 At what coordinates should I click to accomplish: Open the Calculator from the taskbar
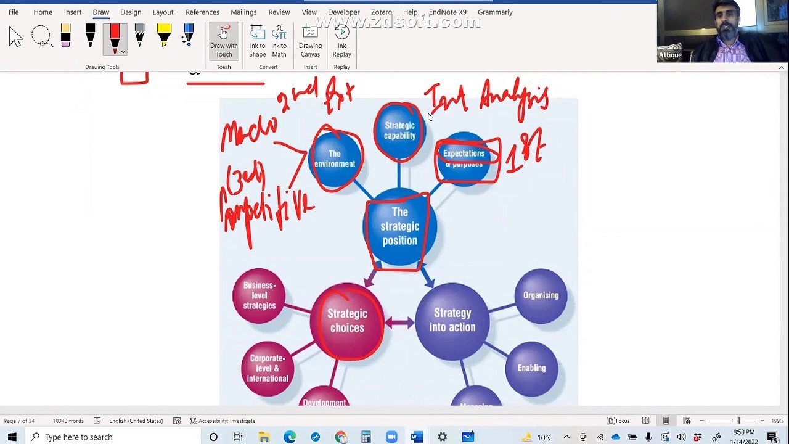(366, 437)
